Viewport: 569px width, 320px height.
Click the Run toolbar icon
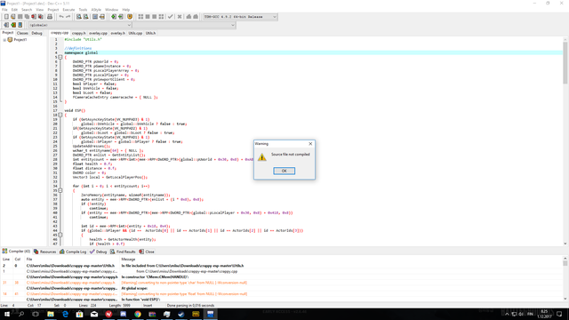click(148, 17)
